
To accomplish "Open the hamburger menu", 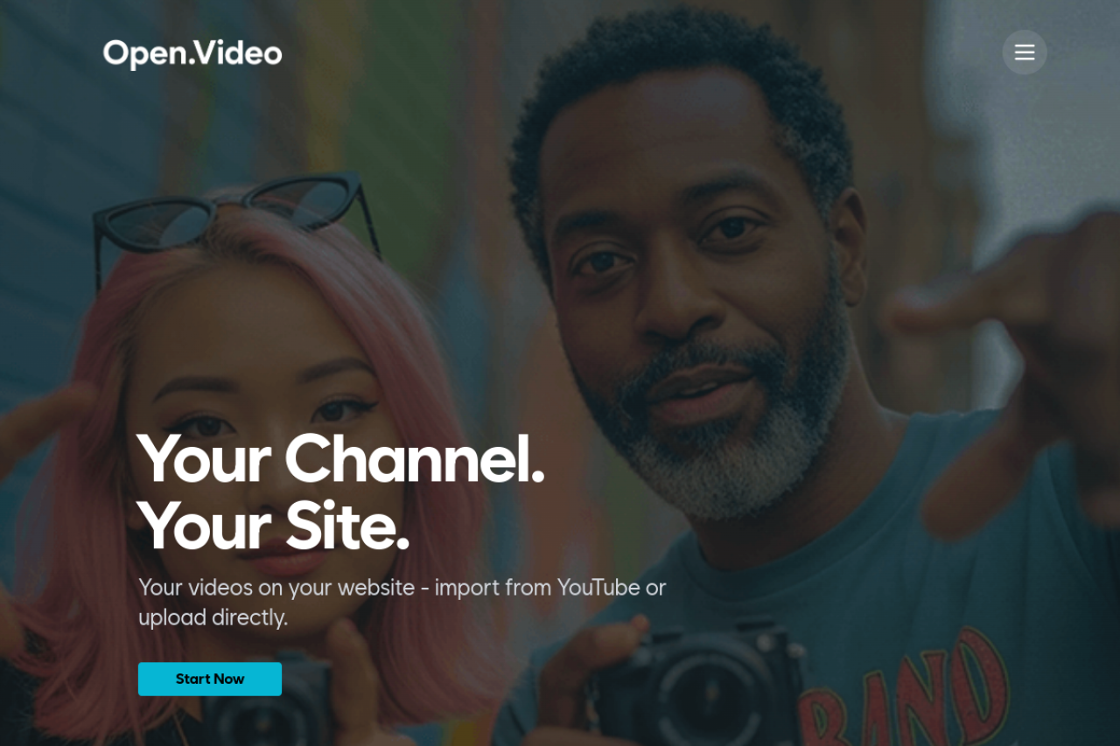I will click(1024, 52).
